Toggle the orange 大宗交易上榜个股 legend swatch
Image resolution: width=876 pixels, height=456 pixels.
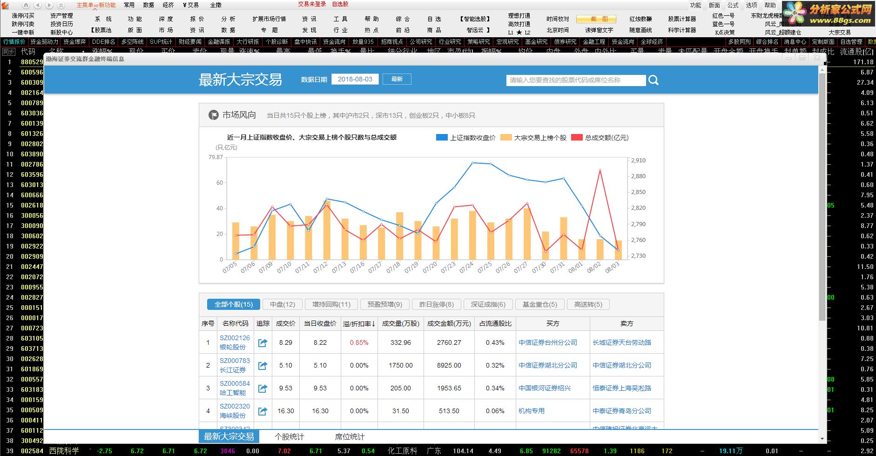click(x=506, y=137)
